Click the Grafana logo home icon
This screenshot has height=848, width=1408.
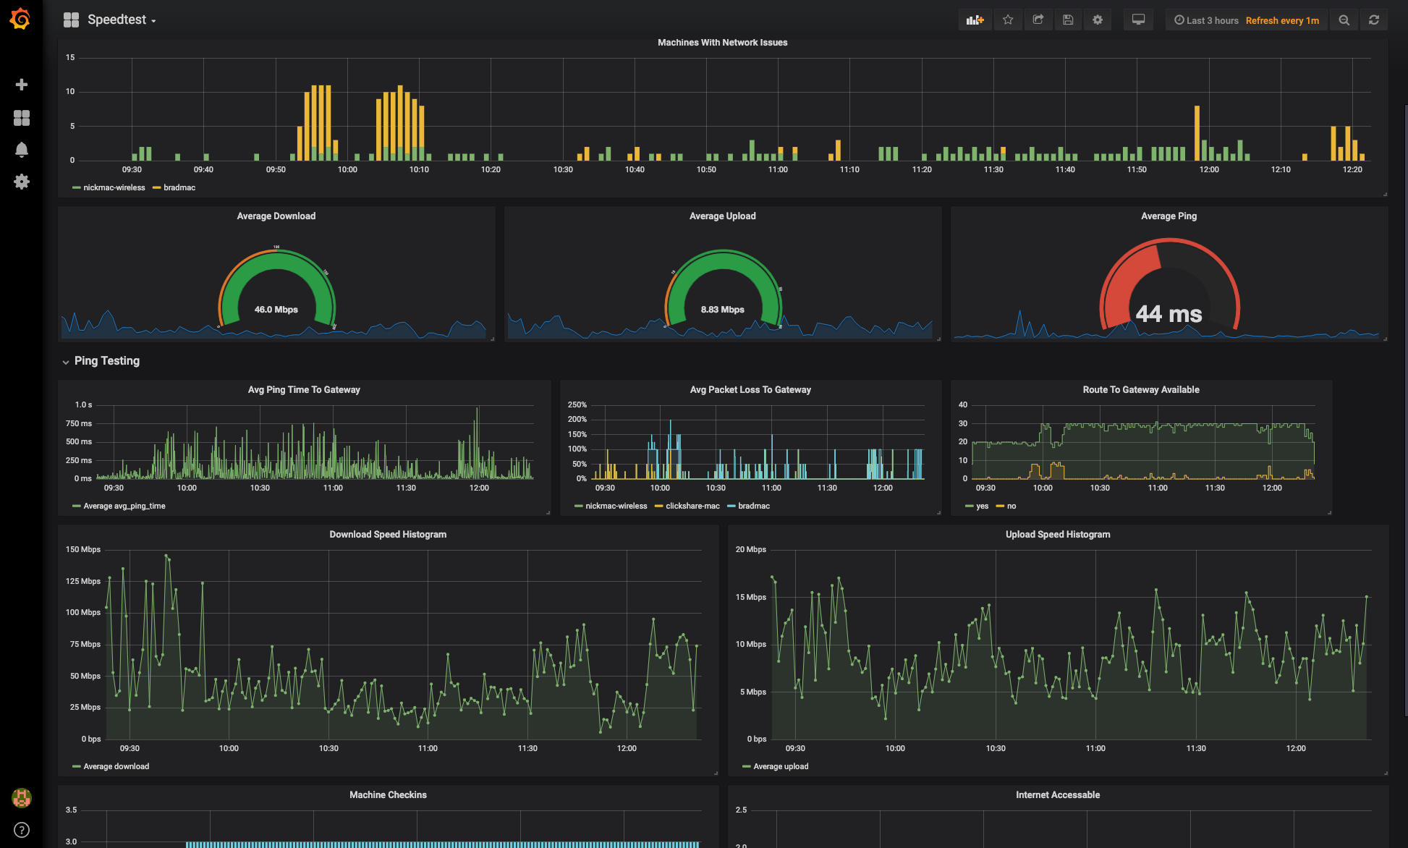pos(20,20)
